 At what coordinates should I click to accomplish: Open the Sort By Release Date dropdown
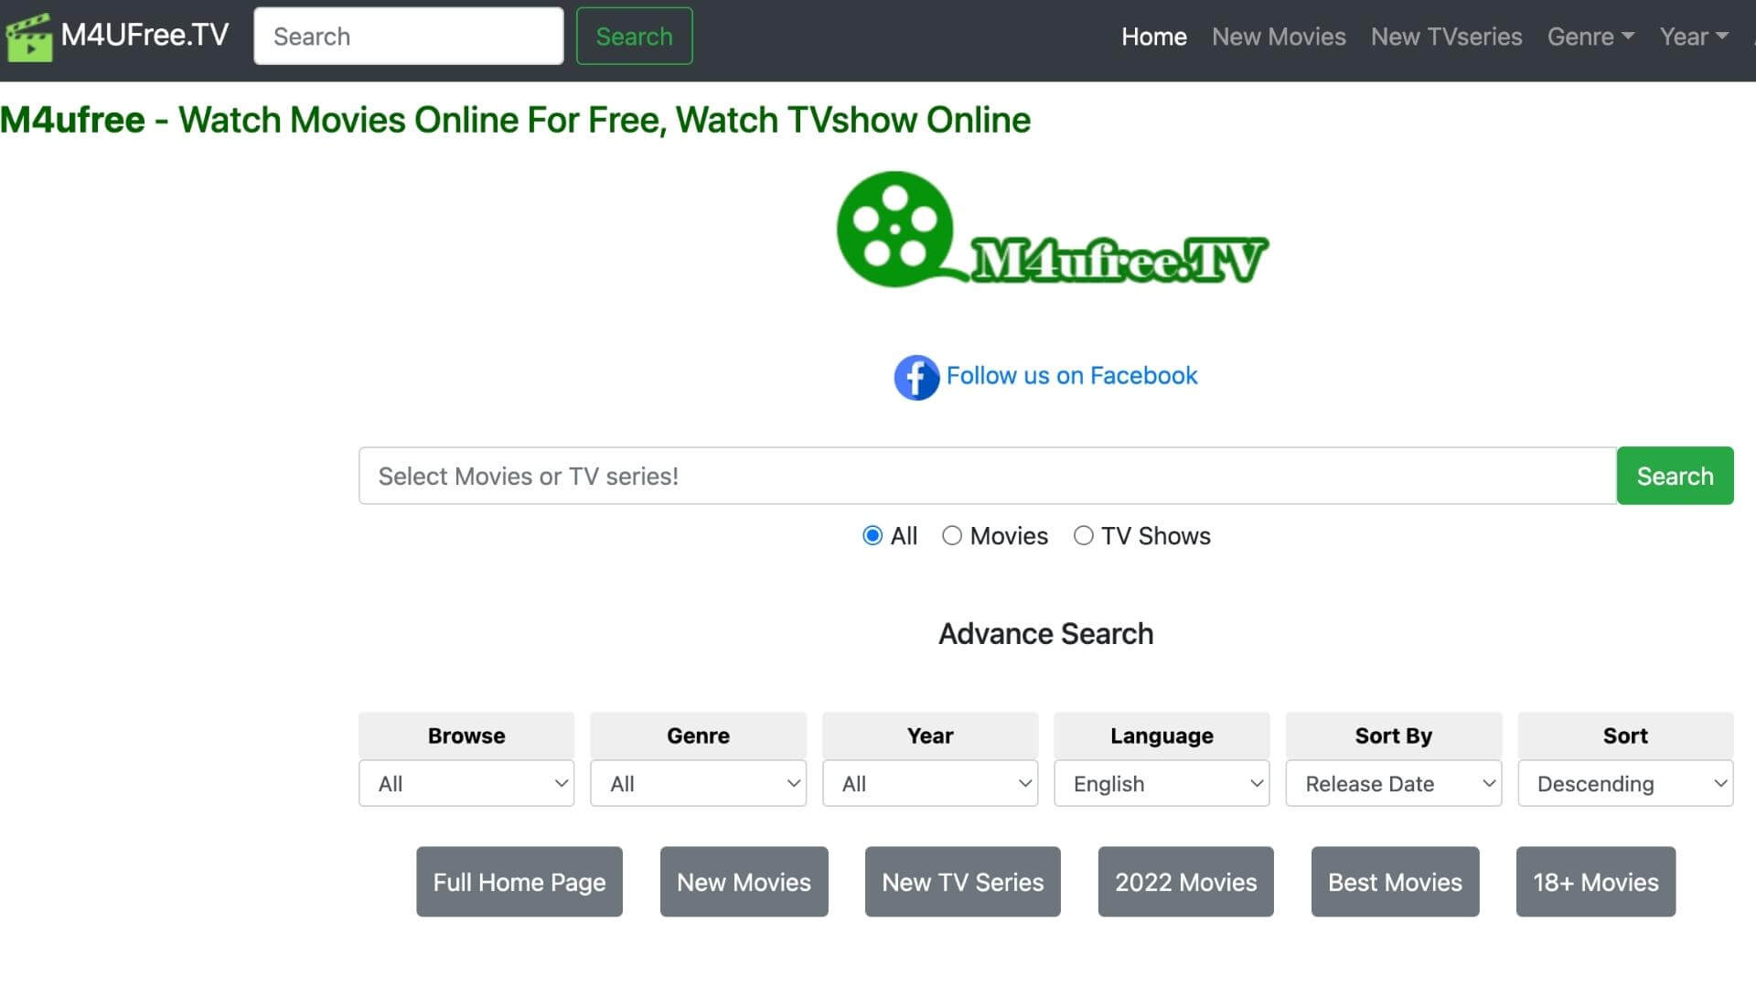click(1394, 783)
